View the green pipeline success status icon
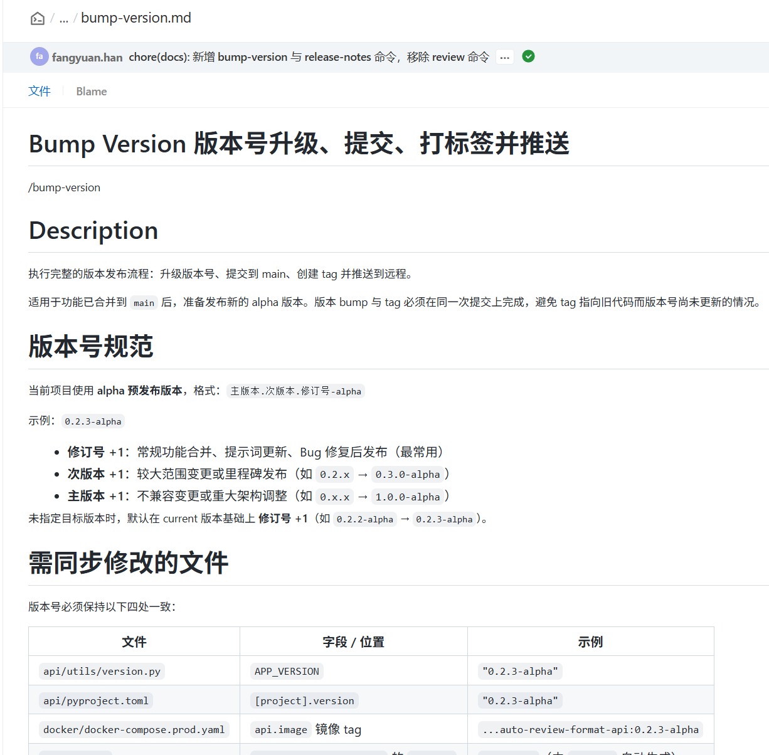Viewport: 769px width, 755px height. click(x=529, y=56)
